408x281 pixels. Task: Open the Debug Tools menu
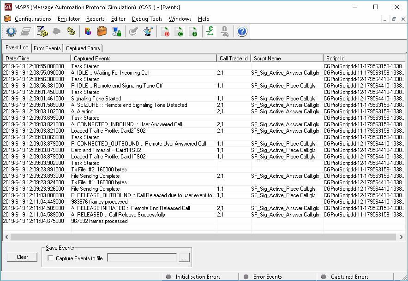coord(147,19)
